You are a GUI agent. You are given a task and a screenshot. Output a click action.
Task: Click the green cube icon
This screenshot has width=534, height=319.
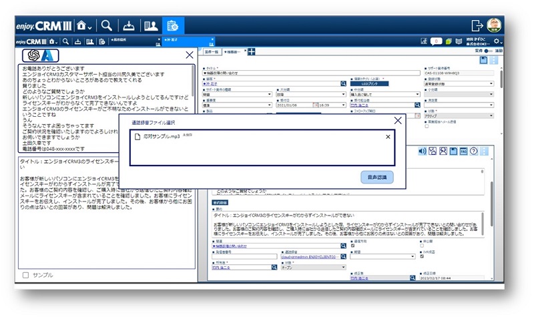[449, 41]
